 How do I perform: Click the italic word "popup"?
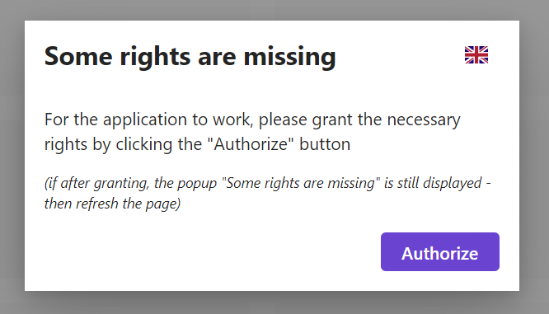[x=197, y=184]
